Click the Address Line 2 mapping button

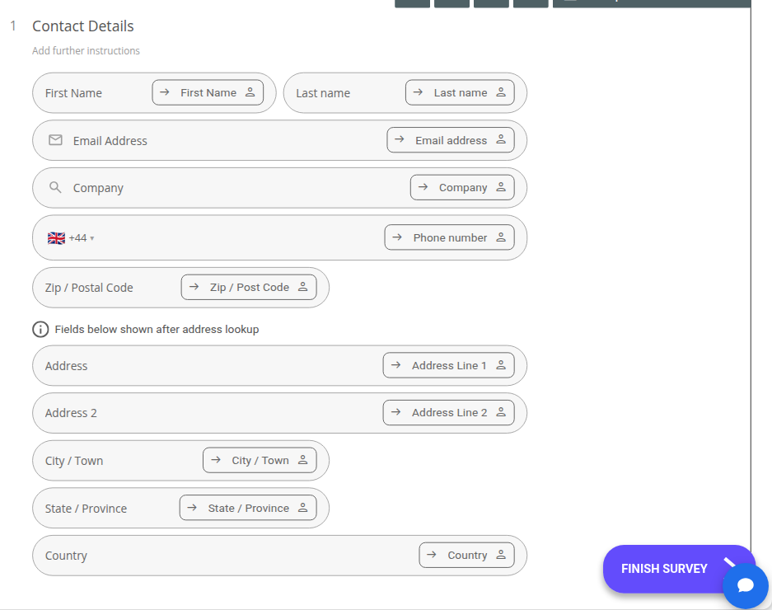pos(448,412)
